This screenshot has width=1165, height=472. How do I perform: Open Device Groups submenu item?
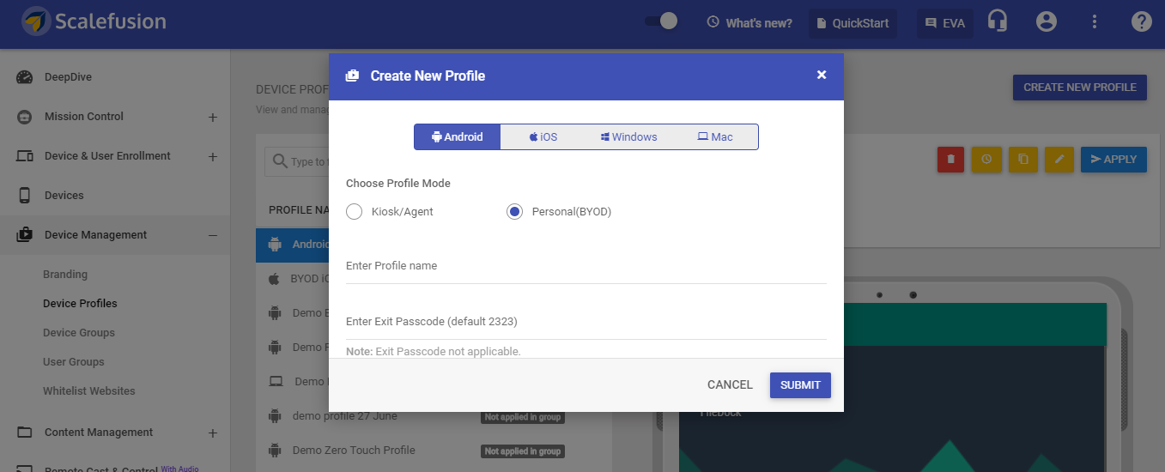click(79, 333)
